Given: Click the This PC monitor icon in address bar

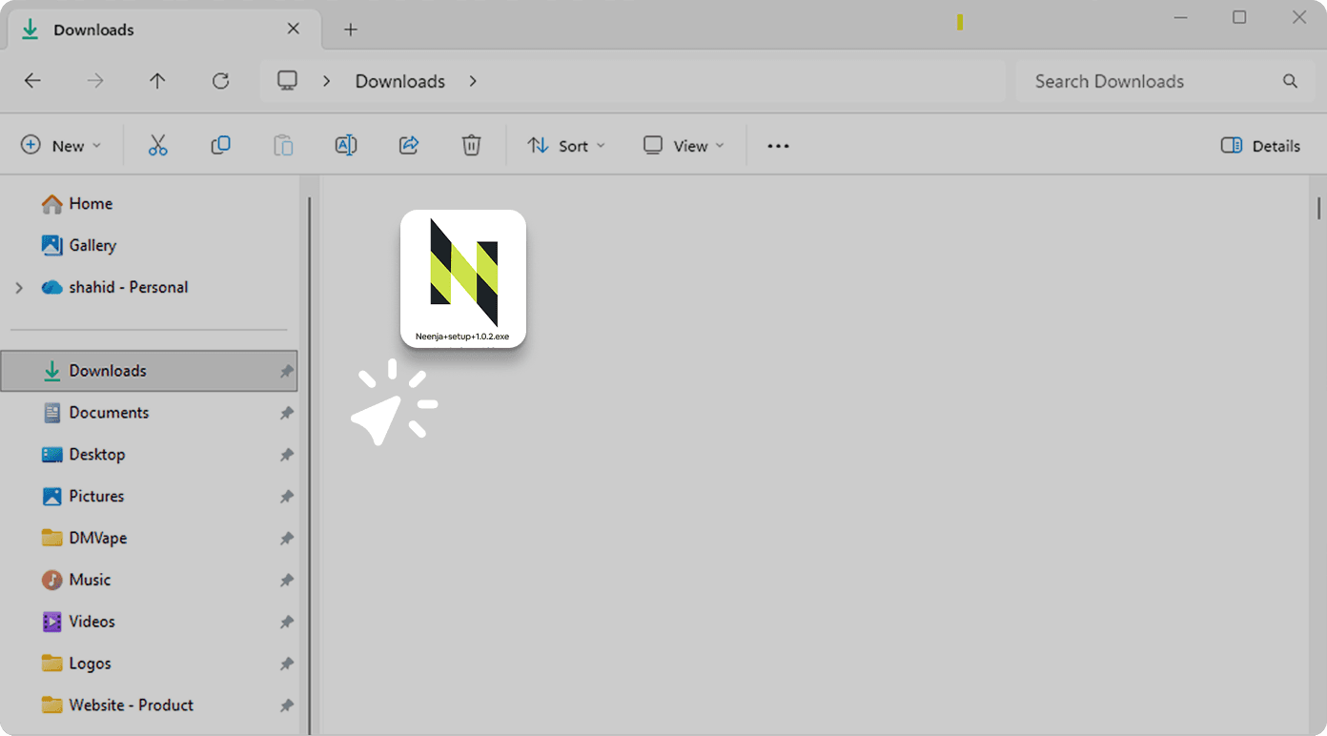Looking at the screenshot, I should [287, 81].
